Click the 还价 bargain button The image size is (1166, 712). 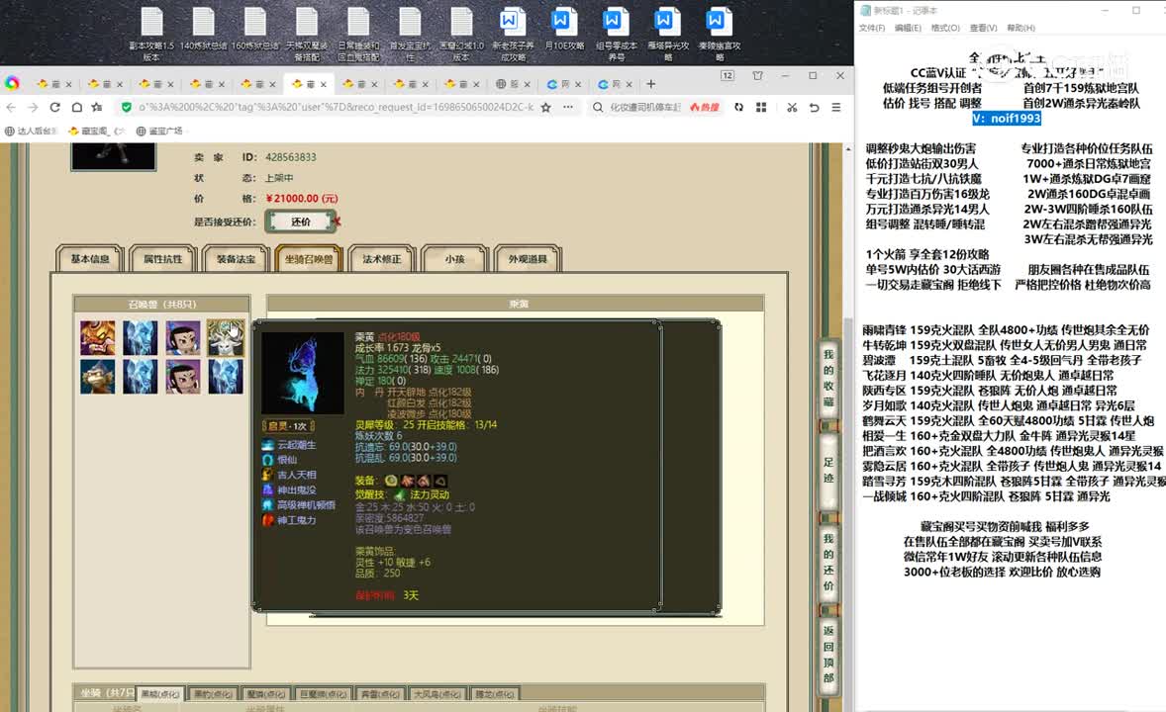[301, 222]
